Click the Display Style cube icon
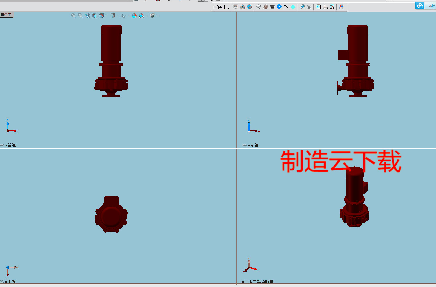Screen dimensions: 436x287 (x=112, y=16)
